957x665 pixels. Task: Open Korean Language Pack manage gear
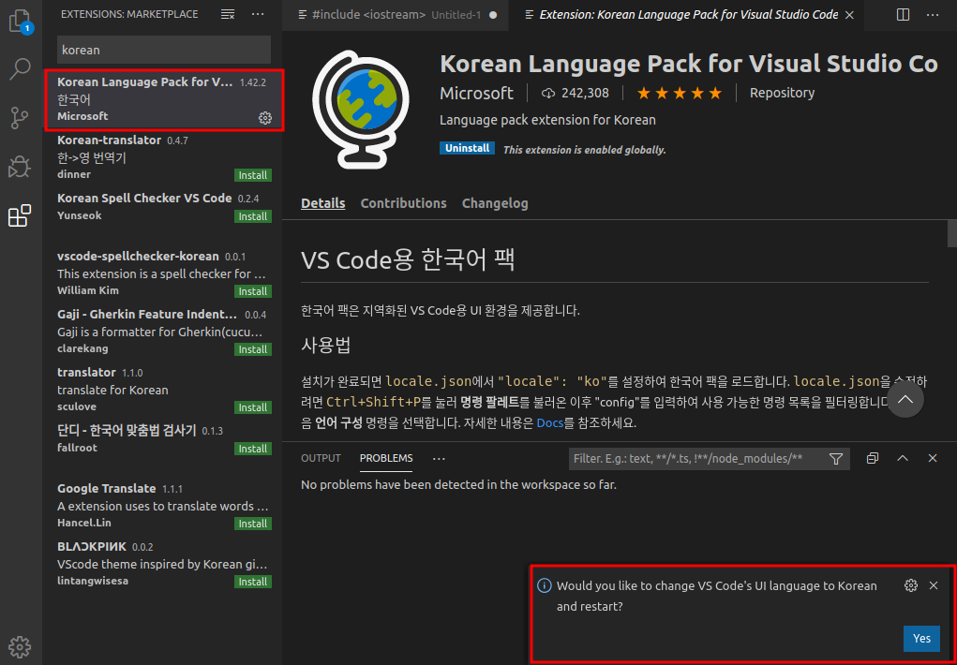coord(265,118)
